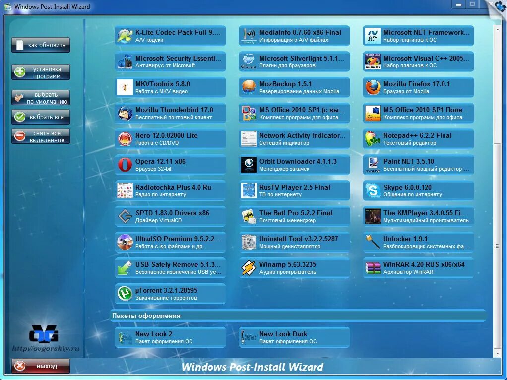Select 'MS Office 2010 SP1 (с вы...' entry text
Screen dimensions: 507x380
(302, 110)
